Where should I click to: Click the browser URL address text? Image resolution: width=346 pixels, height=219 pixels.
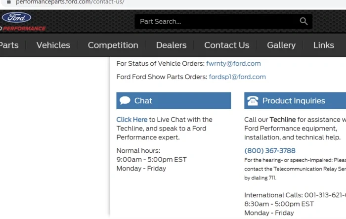[x=70, y=2]
